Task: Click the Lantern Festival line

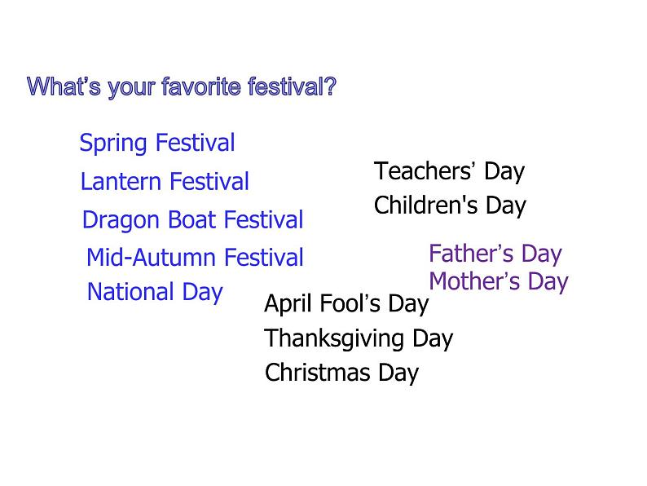Action: (165, 182)
